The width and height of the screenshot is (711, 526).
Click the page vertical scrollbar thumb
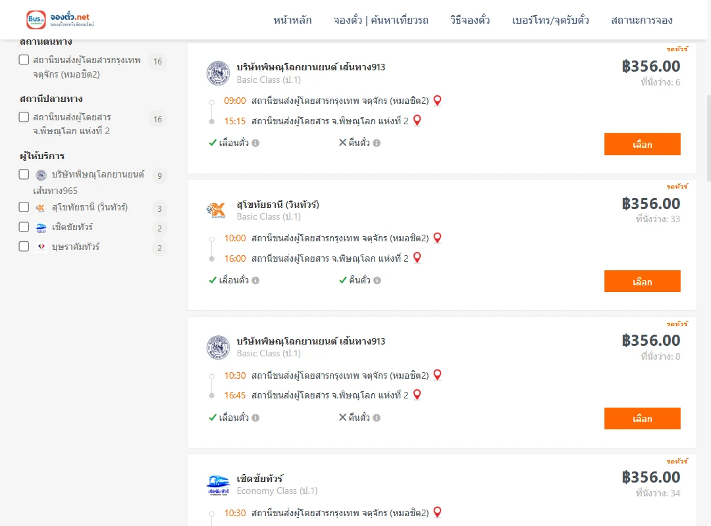pos(708,138)
